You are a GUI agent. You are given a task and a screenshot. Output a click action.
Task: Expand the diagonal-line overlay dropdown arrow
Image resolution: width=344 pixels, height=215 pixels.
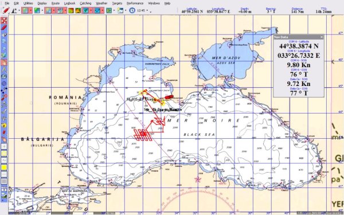(x=65, y=10)
